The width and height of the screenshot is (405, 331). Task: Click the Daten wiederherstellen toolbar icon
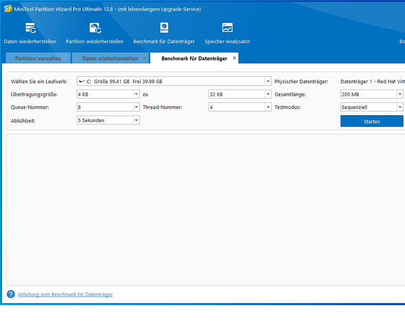(30, 29)
